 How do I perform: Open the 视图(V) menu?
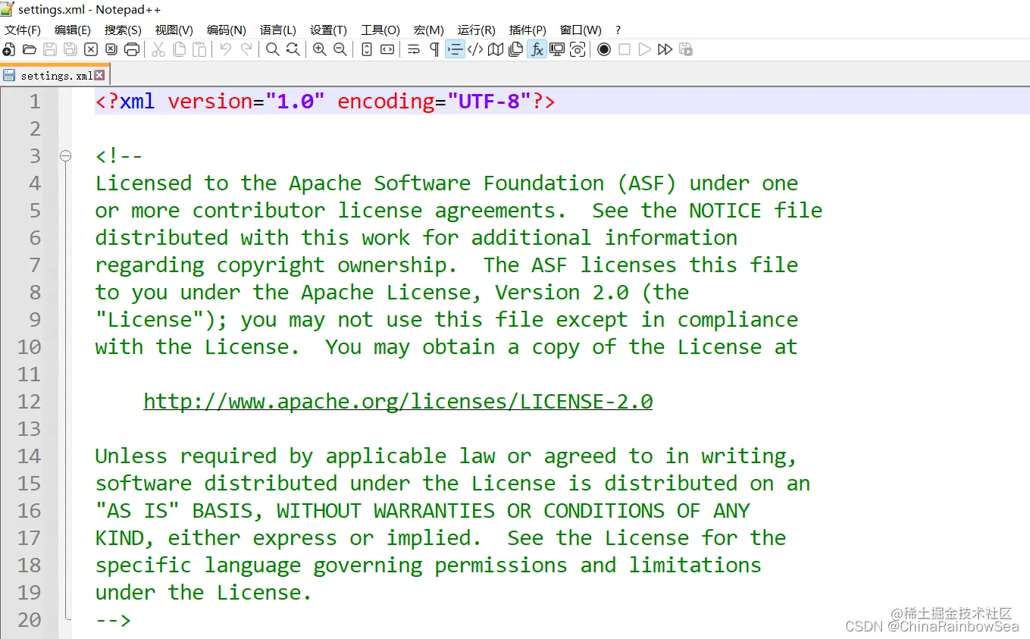(174, 30)
